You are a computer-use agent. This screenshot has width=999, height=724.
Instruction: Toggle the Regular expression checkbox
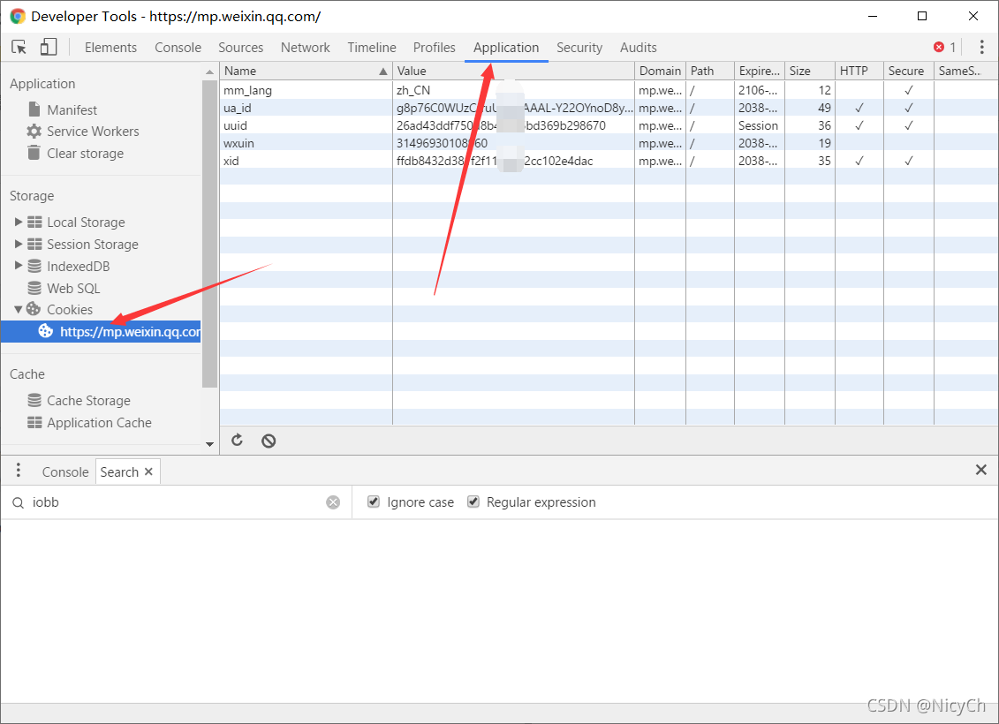pos(473,502)
